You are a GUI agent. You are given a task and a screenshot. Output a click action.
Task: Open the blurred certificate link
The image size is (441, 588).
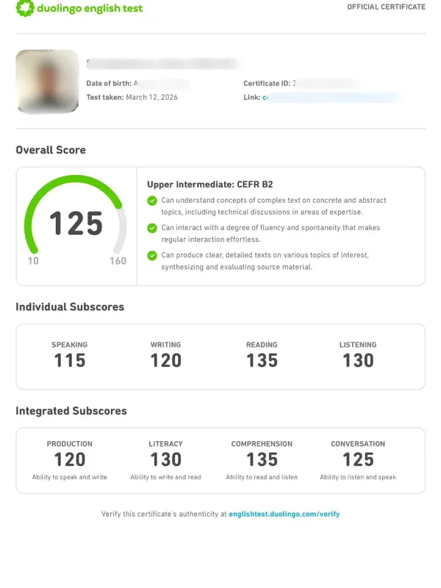[332, 98]
